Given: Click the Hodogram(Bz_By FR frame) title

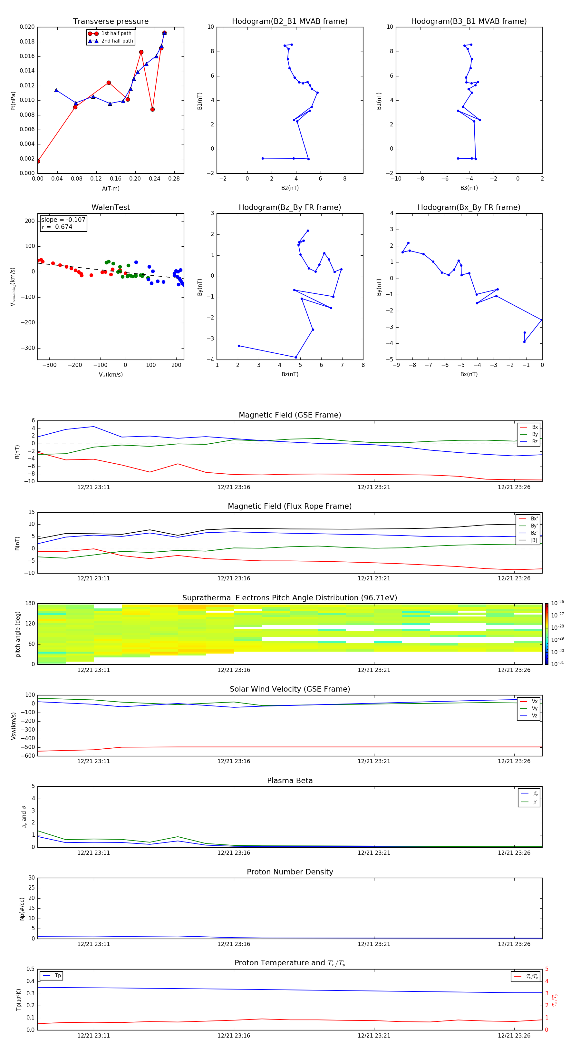Looking at the screenshot, I should pos(290,207).
